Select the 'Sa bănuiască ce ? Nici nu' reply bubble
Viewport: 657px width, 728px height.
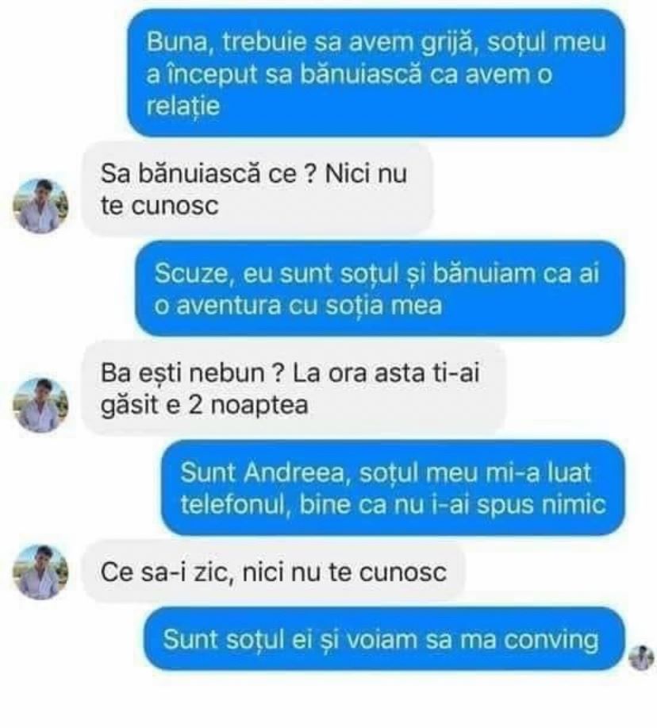258,189
